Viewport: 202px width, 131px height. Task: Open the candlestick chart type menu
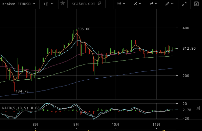[121, 4]
